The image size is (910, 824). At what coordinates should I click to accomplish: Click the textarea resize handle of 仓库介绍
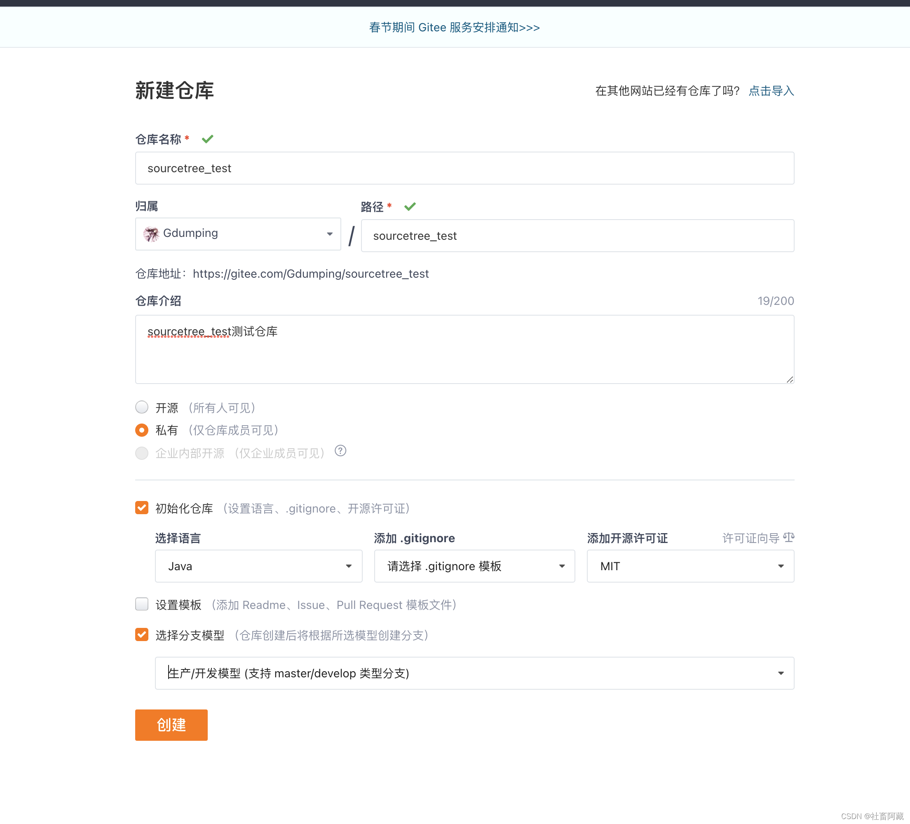(x=790, y=379)
